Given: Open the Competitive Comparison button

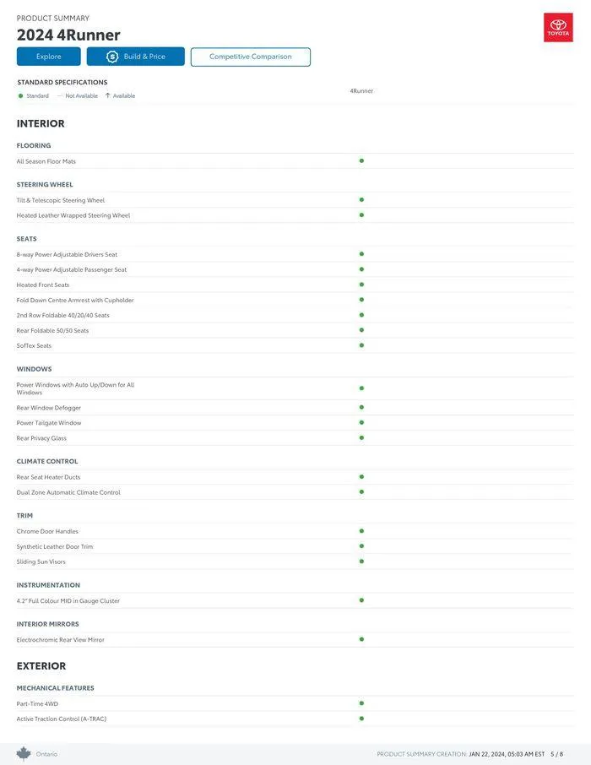Looking at the screenshot, I should (x=251, y=57).
